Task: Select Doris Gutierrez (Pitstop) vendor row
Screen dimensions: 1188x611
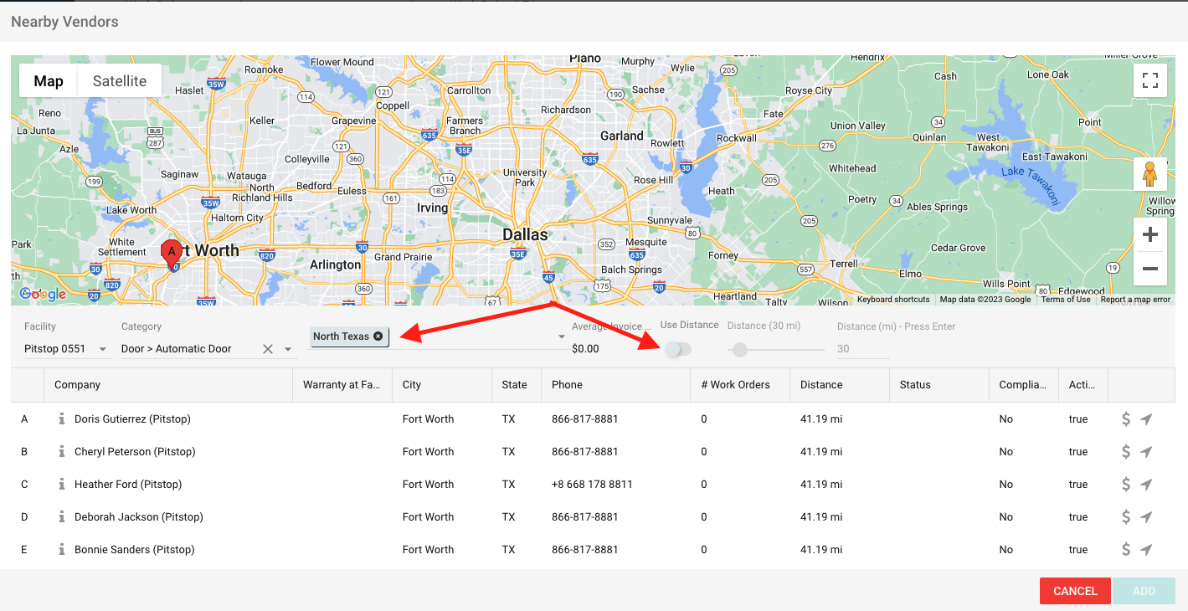Action: click(594, 419)
